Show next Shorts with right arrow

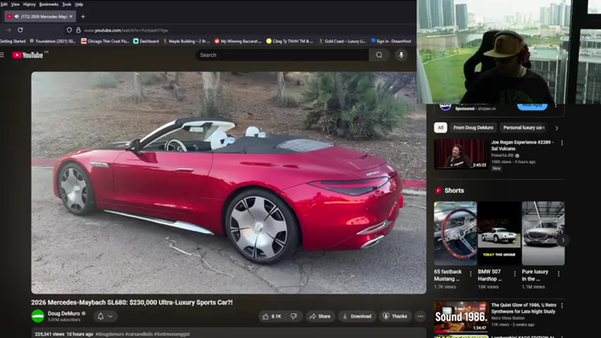click(563, 240)
